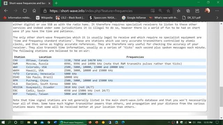Click 'São Paulo, Brazil' location
223x125 pixels.
click(x=39, y=77)
